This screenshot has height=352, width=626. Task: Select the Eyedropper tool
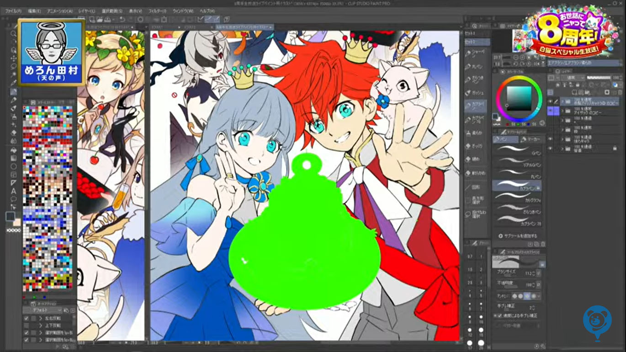point(14,83)
